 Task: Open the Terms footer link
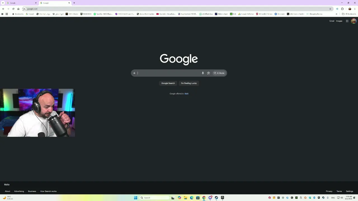(x=339, y=191)
